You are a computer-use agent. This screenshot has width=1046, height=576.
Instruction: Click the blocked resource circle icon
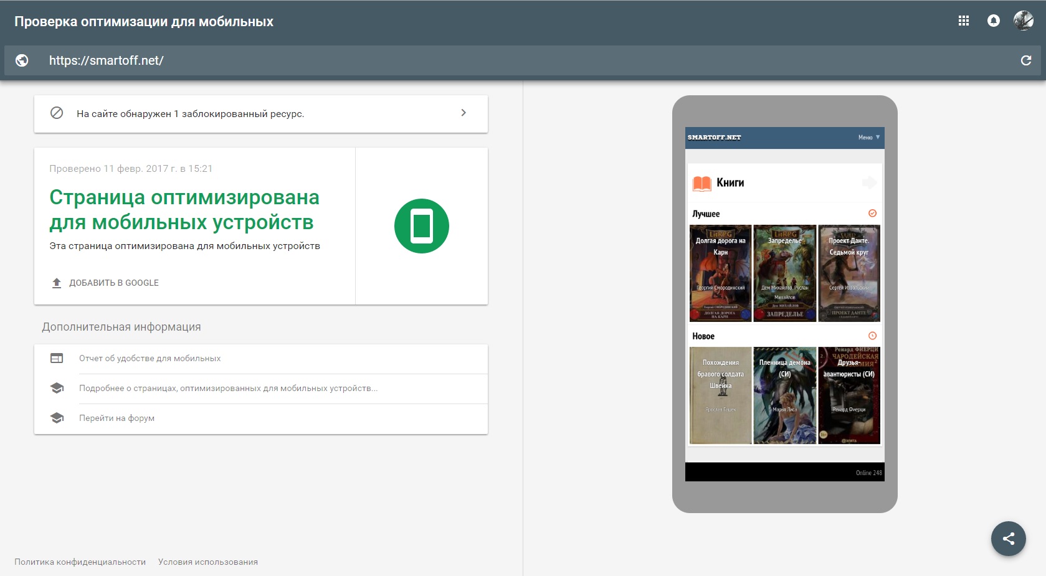[x=57, y=113]
